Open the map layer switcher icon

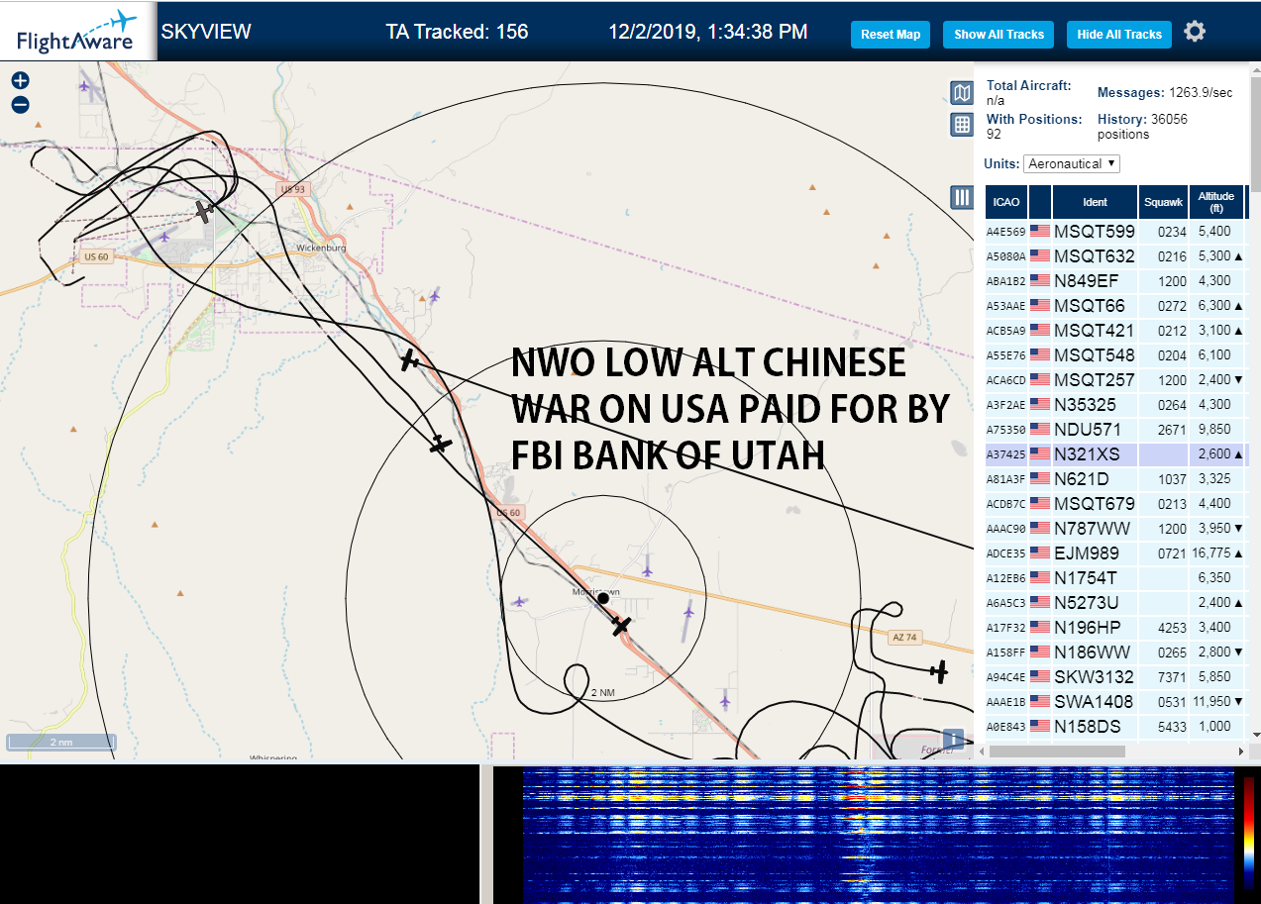(x=961, y=93)
